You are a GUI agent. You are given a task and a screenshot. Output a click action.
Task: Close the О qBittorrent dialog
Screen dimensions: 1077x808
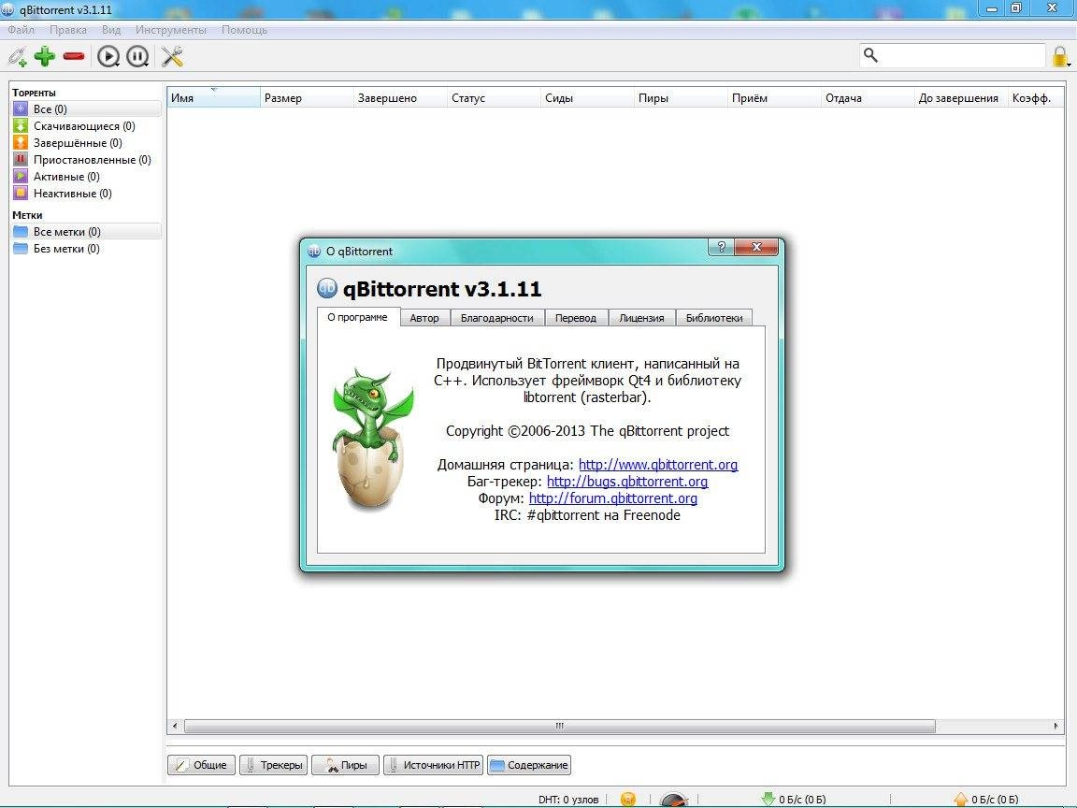(756, 247)
